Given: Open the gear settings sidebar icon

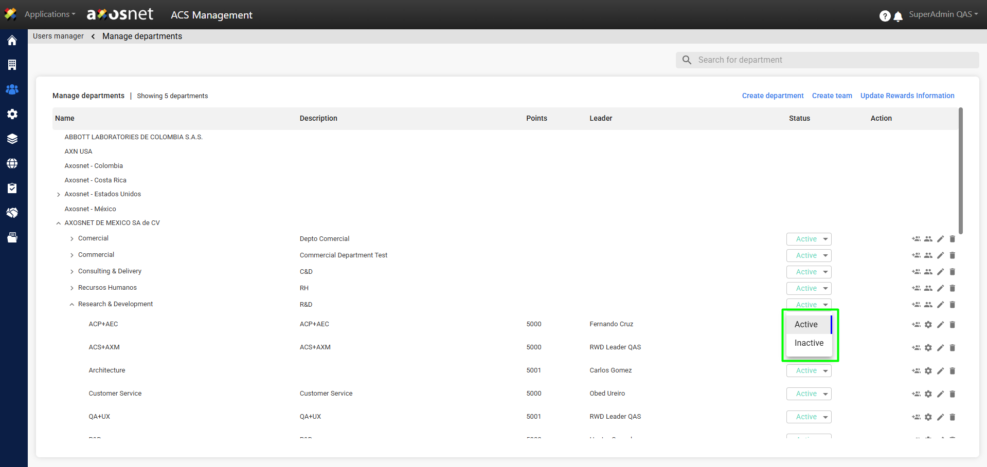Looking at the screenshot, I should (12, 114).
